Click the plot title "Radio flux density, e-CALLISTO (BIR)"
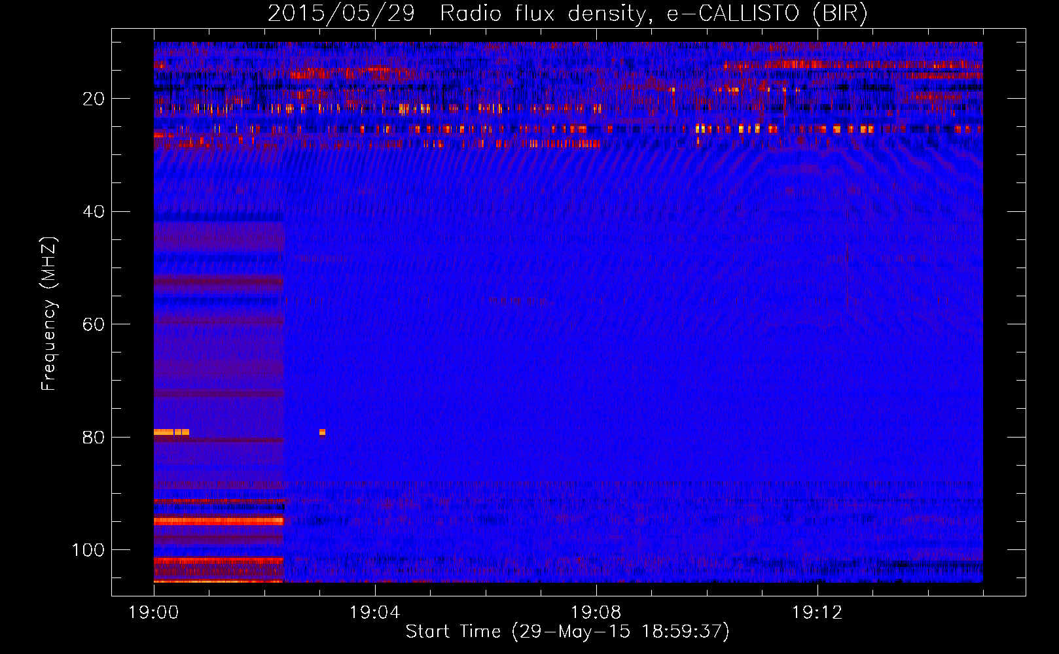 [653, 14]
